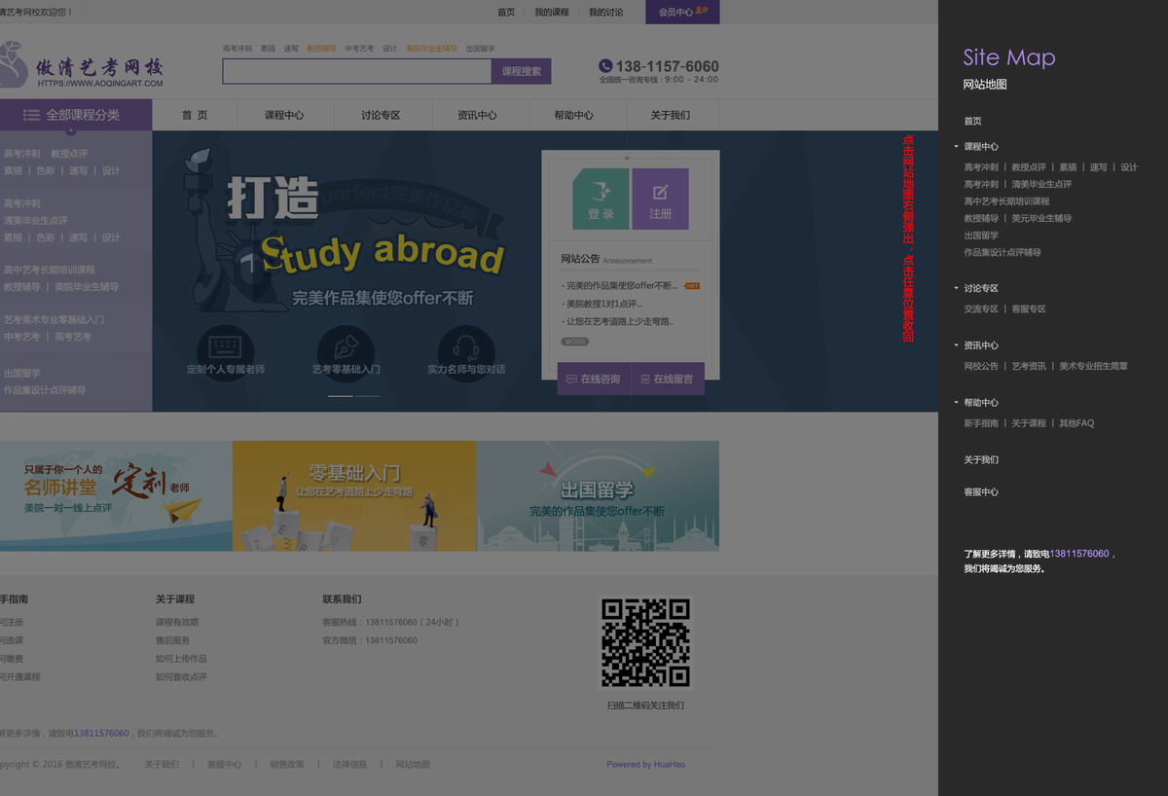The width and height of the screenshot is (1168, 796).
Task: Click the Powered by HuaHao link
Action: 646,764
